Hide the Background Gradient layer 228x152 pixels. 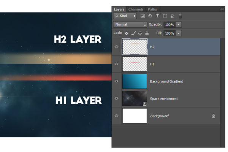click(117, 81)
